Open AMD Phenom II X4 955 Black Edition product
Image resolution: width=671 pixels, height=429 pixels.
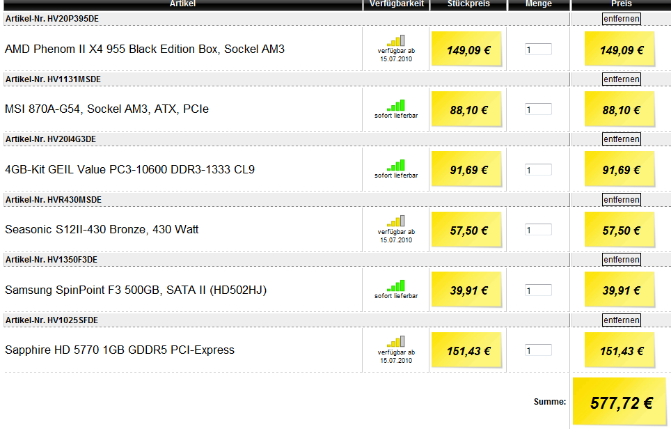(x=145, y=49)
